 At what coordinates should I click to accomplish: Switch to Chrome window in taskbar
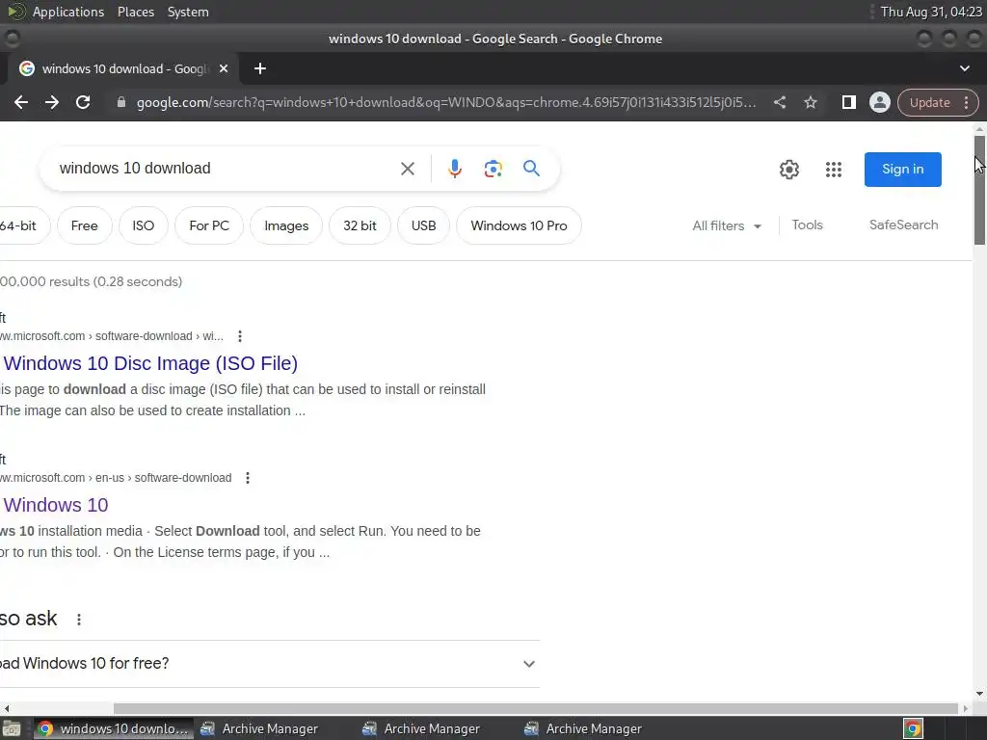click(x=114, y=728)
